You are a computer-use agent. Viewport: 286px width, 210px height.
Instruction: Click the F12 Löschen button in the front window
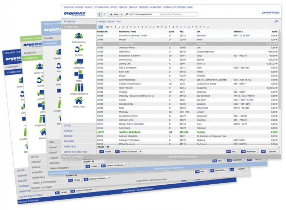point(270,152)
